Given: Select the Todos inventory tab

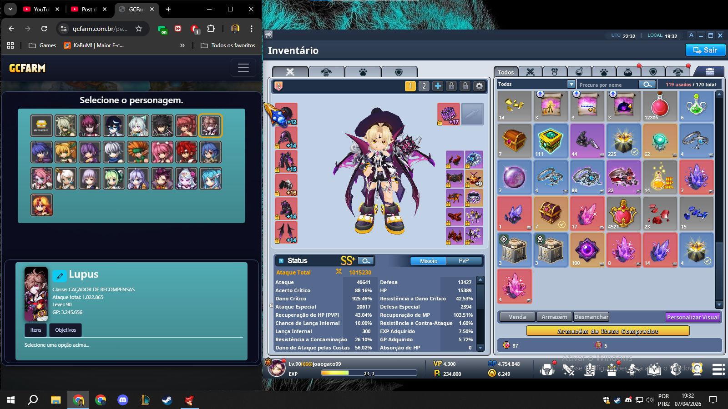Looking at the screenshot, I should pyautogui.click(x=506, y=72).
